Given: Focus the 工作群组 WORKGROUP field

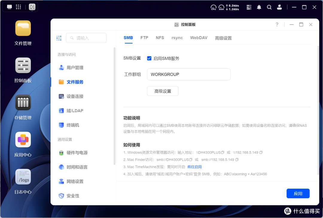Looking at the screenshot, I should pyautogui.click(x=189, y=74).
